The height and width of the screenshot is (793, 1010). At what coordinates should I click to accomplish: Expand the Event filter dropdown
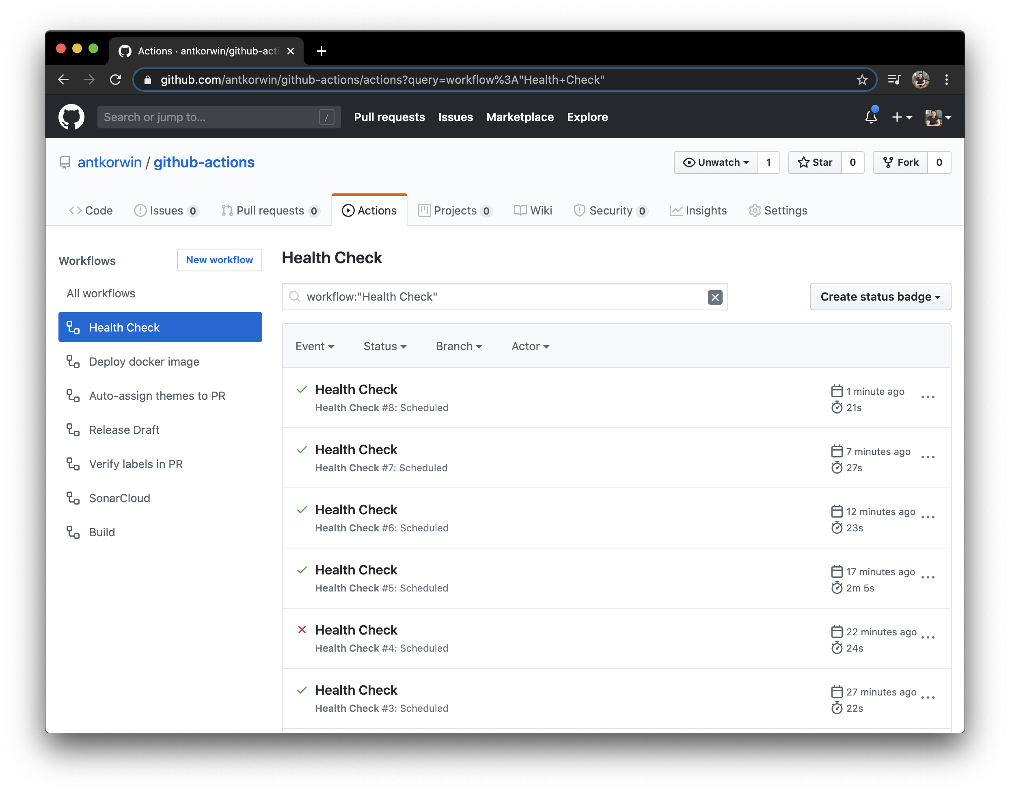[x=315, y=346]
